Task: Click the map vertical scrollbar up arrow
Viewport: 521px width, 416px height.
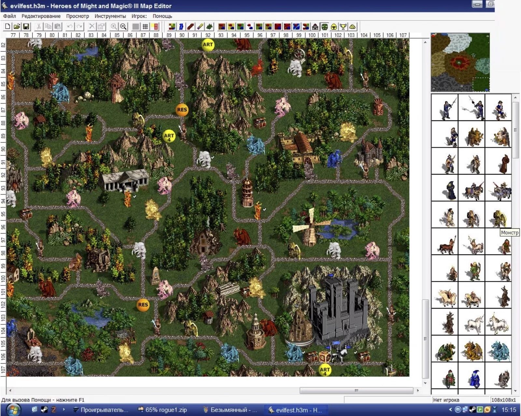Action: 425,42
